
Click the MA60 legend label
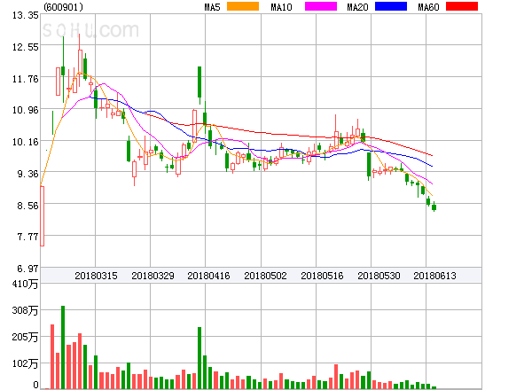point(428,7)
